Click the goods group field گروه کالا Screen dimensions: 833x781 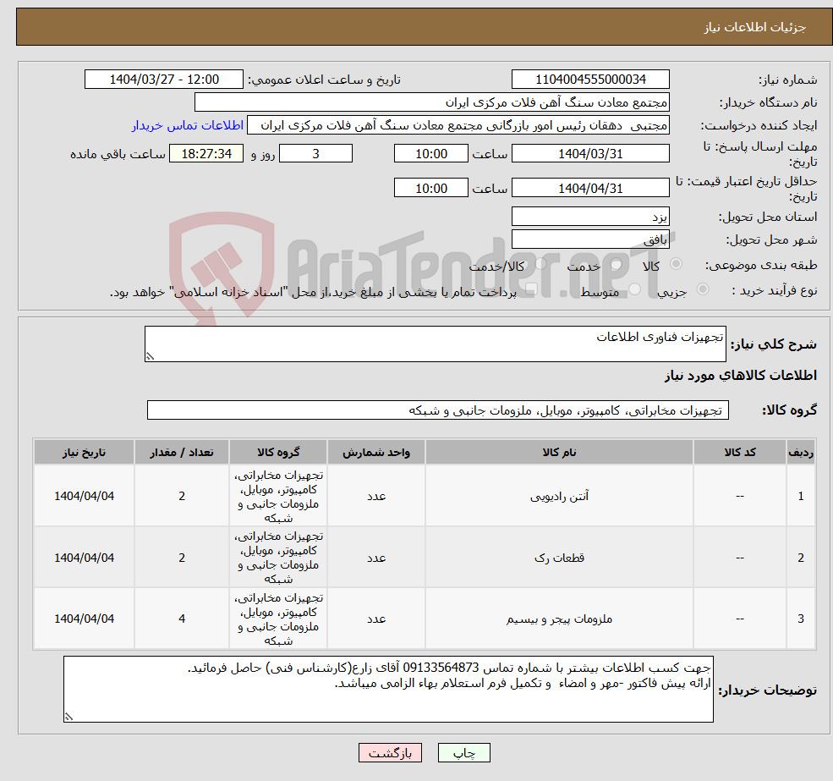(438, 410)
